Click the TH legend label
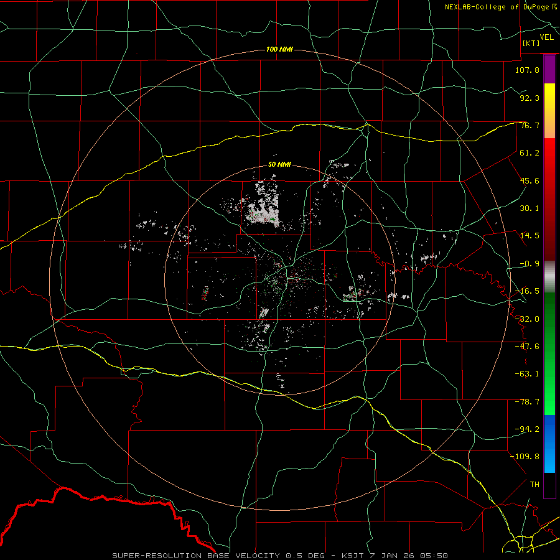This screenshot has width=560, height=560. [534, 485]
